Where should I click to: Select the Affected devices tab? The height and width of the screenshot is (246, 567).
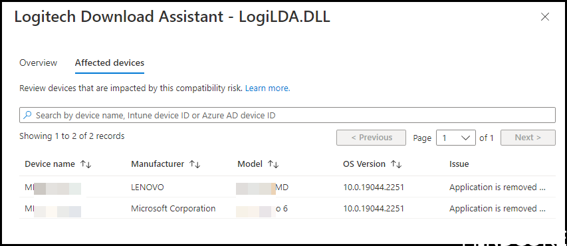(x=110, y=63)
